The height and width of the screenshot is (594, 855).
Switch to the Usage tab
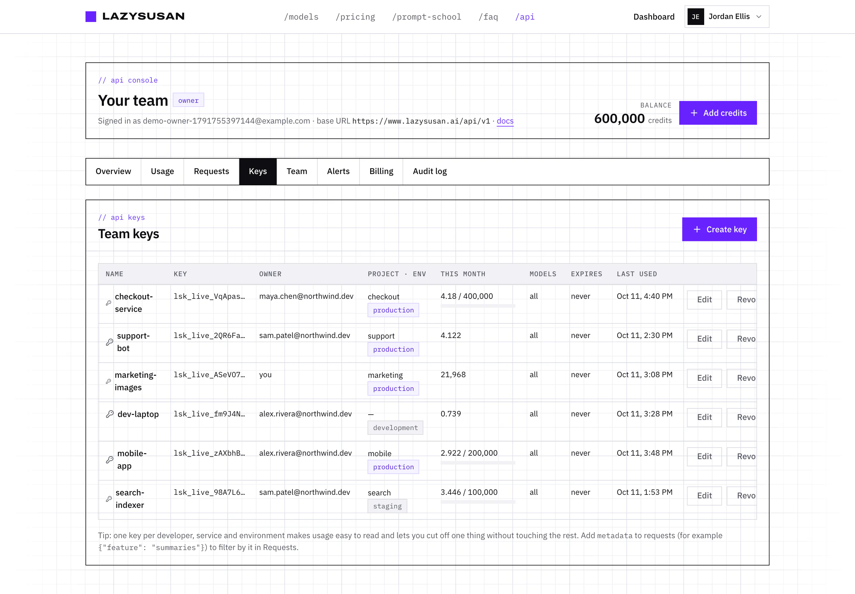coord(163,172)
